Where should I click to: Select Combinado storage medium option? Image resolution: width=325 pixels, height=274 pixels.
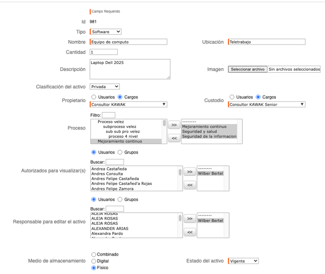click(94, 254)
